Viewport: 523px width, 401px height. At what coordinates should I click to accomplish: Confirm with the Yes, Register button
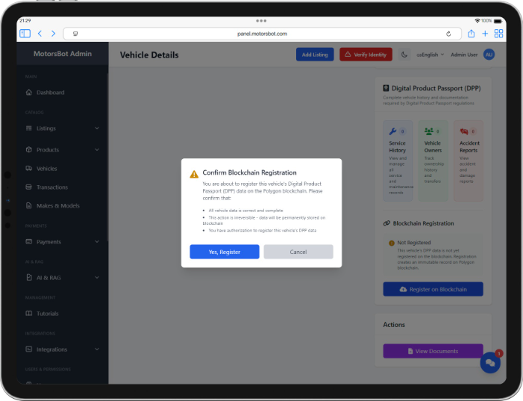click(225, 252)
